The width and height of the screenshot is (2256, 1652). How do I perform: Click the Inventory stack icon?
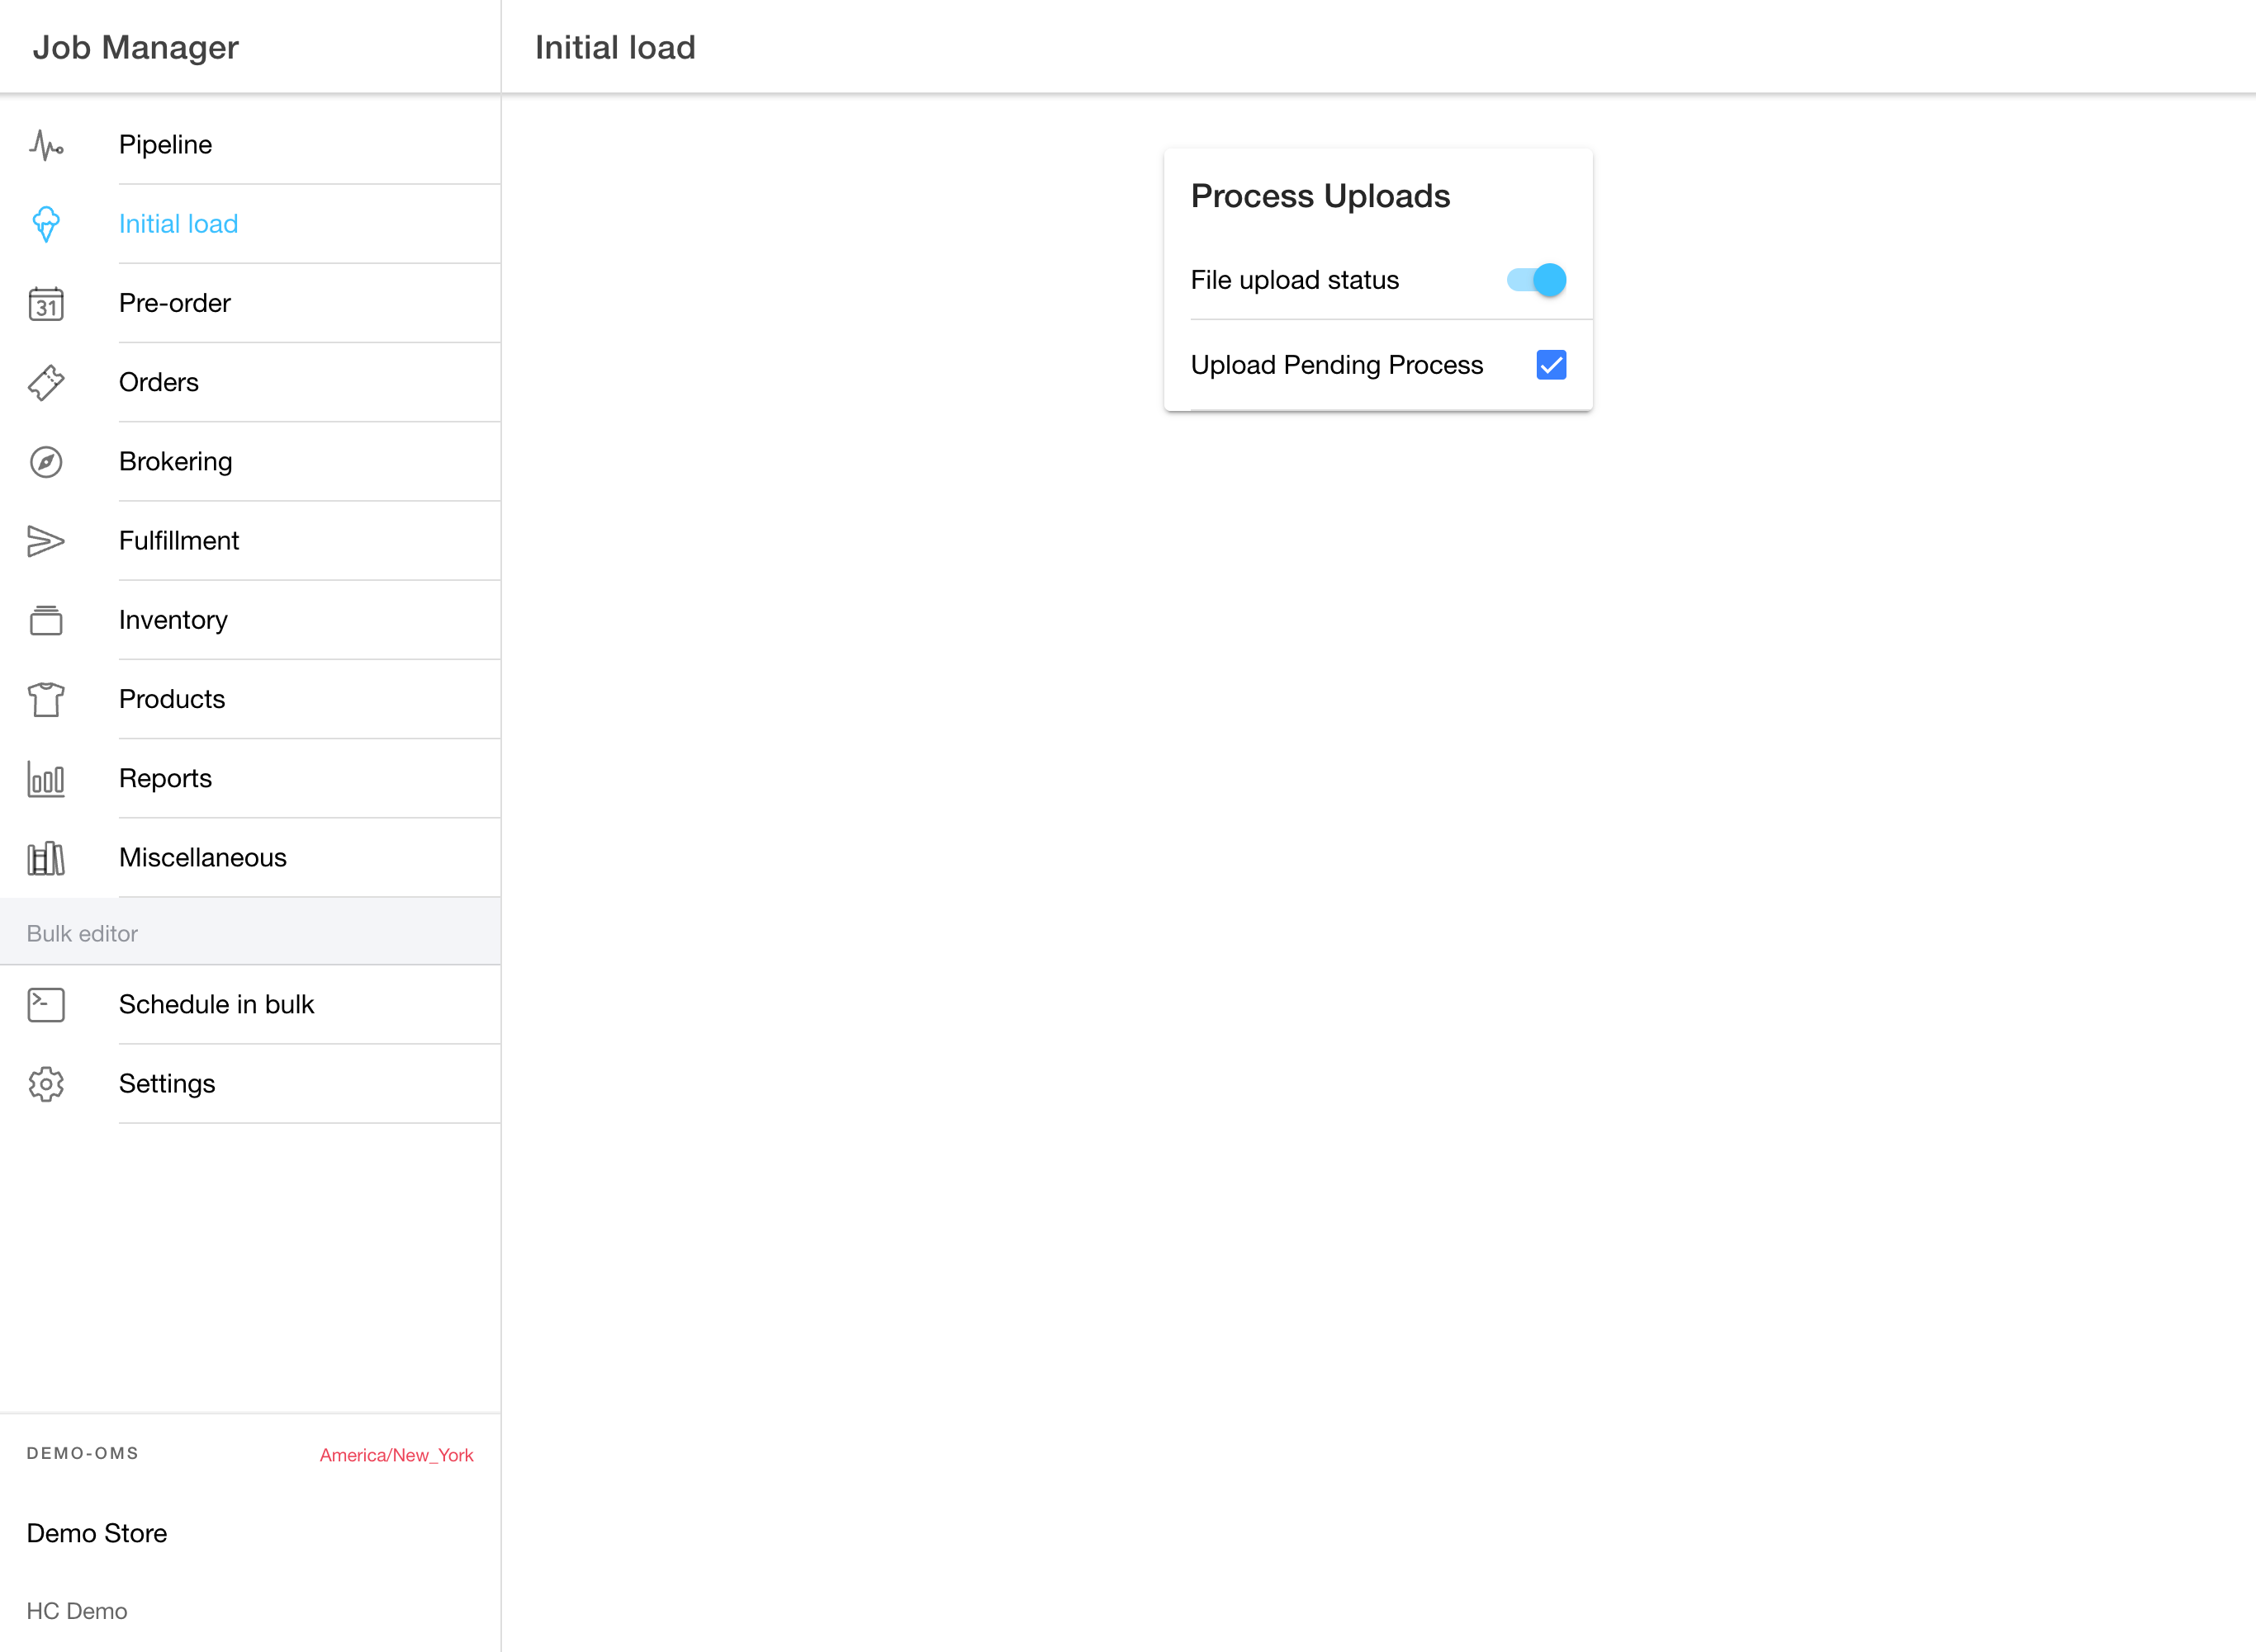46,620
